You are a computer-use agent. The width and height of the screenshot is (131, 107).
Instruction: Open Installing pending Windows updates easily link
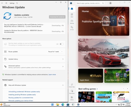point(22,95)
